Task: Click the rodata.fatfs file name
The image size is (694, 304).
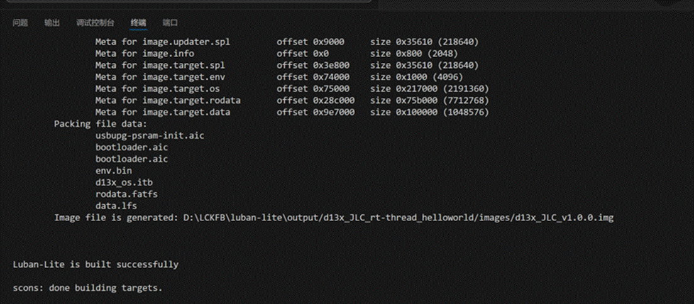Action: (126, 194)
